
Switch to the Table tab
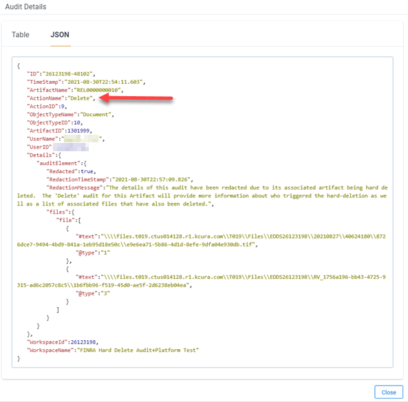click(20, 34)
